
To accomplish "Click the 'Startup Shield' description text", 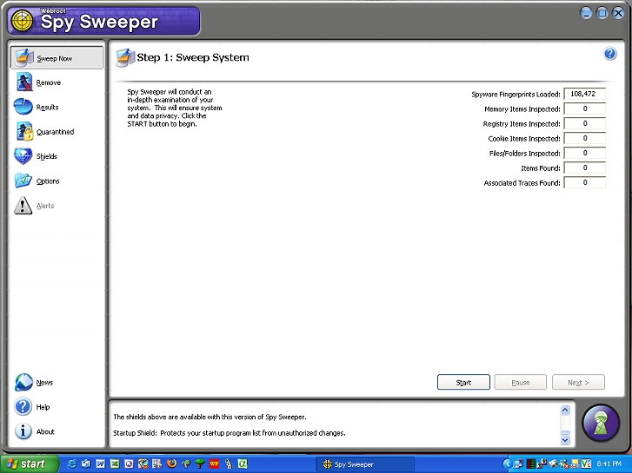I will click(229, 433).
